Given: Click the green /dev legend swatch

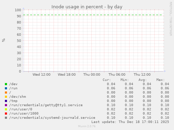Looking at the screenshot, I should click(6, 84).
